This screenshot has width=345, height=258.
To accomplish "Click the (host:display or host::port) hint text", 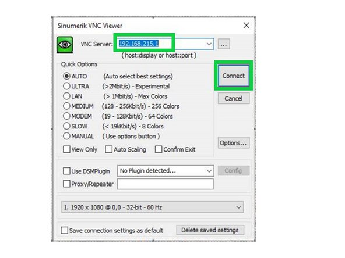I will pyautogui.click(x=159, y=55).
